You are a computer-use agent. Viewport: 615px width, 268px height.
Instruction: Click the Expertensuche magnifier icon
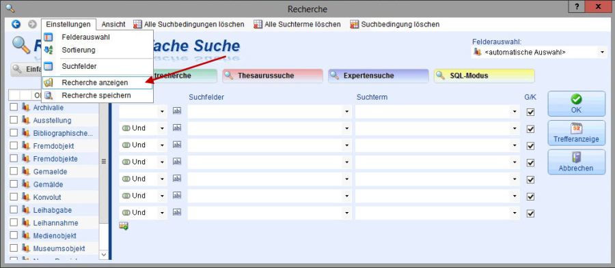point(335,76)
